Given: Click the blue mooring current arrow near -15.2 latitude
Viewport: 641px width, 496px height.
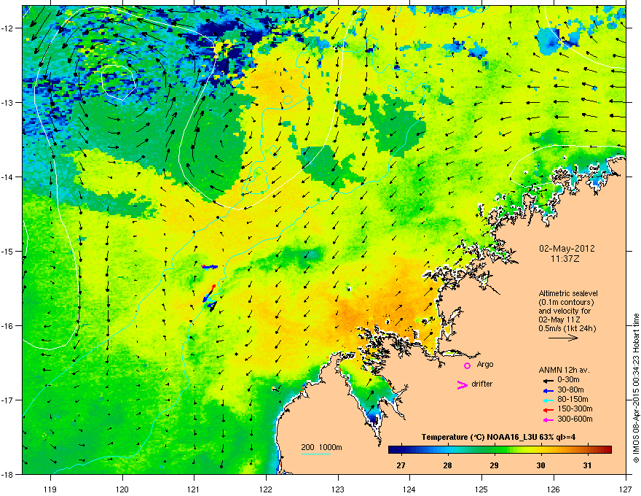Looking at the screenshot, I should click(211, 267).
